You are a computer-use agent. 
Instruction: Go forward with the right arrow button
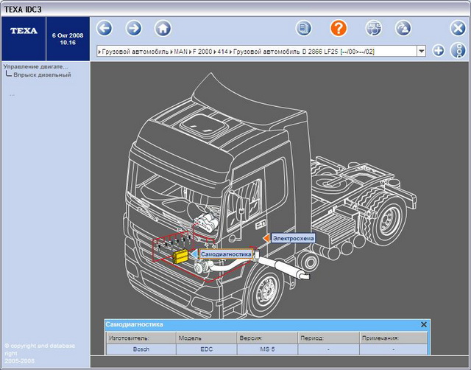pyautogui.click(x=134, y=28)
